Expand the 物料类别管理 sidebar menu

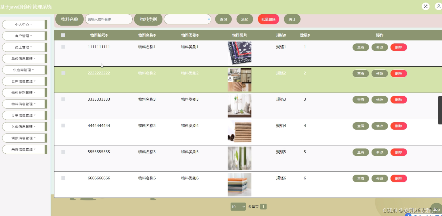coord(24,93)
